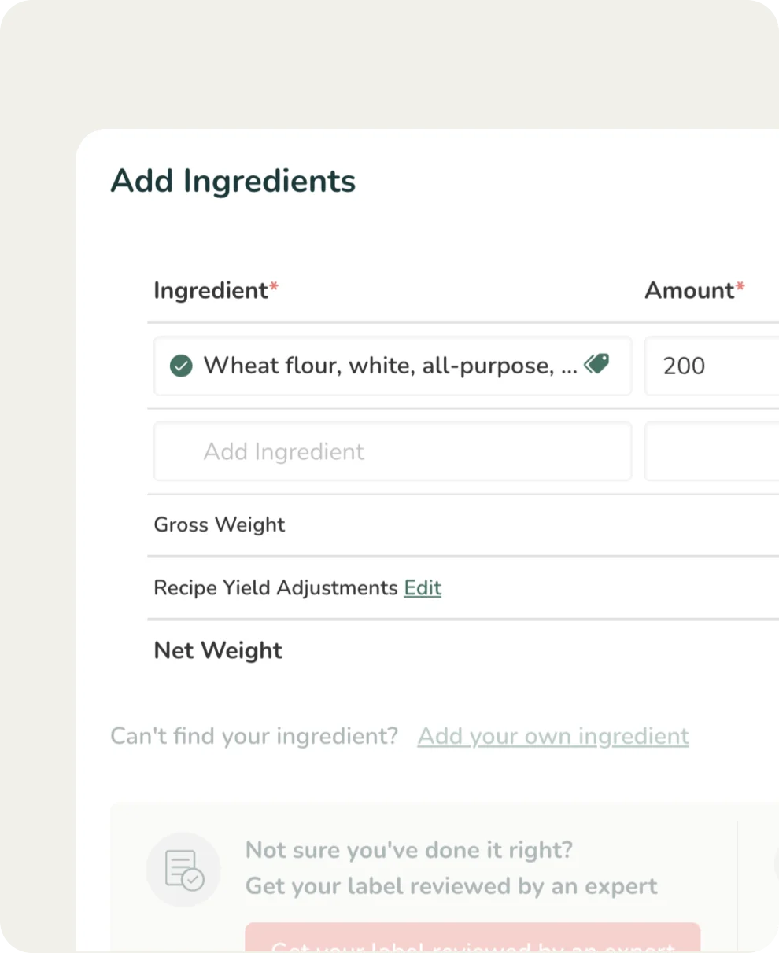Viewport: 779px width, 953px height.
Task: Select the Net Weight row label
Action: [218, 650]
